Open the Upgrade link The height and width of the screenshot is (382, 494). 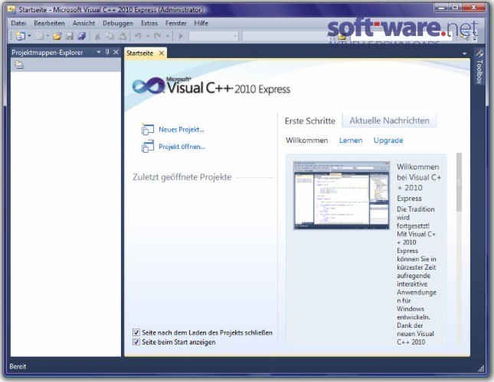click(388, 141)
